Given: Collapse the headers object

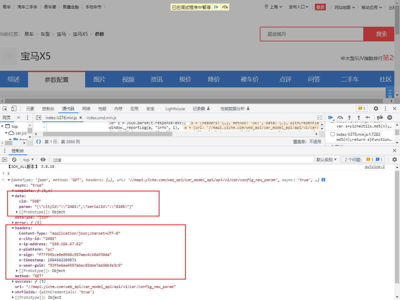Looking at the screenshot, I should 13,228.
